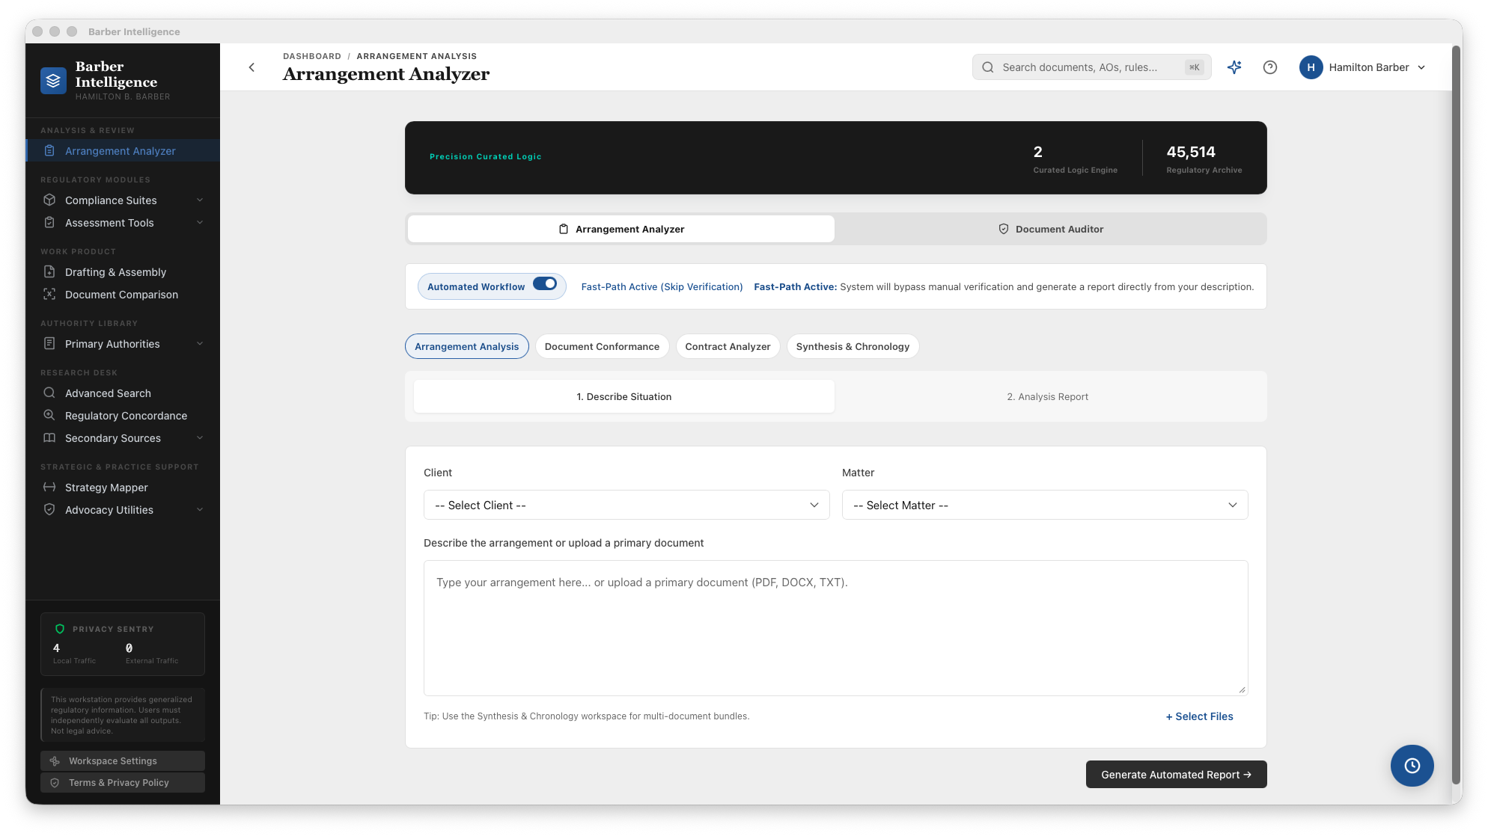This screenshot has width=1488, height=836.
Task: Select the Synthesis & Chronology tab
Action: click(x=853, y=346)
